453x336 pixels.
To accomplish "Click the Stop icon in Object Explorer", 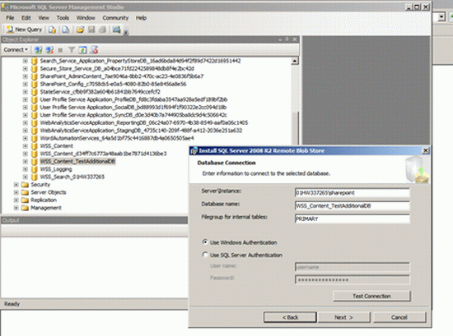I will [60, 50].
